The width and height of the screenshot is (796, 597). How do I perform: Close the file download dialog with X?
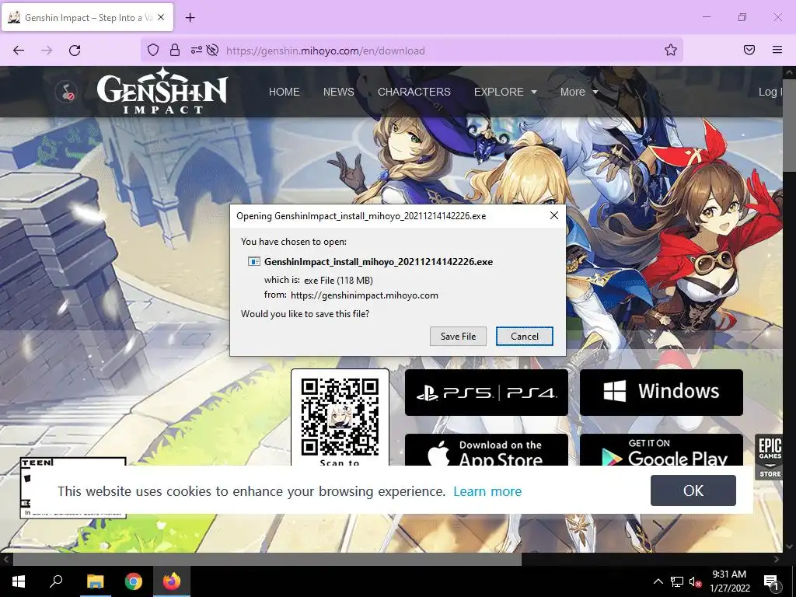[554, 216]
